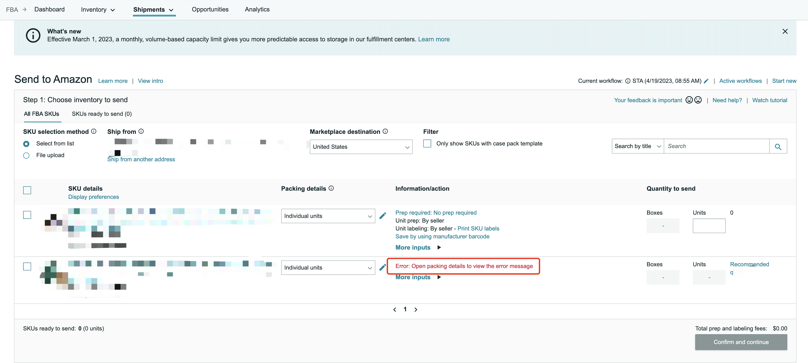808x363 pixels.
Task: Click the happy feedback smiley
Action: [x=689, y=100]
